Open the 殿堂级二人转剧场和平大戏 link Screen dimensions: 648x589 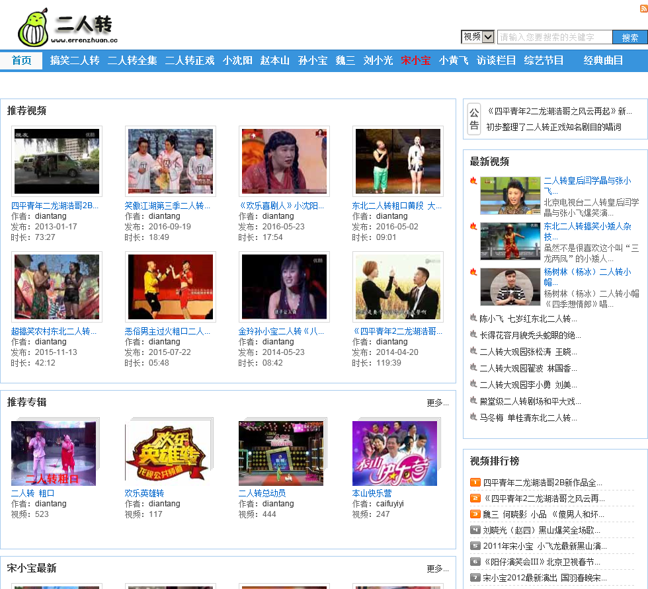(530, 401)
